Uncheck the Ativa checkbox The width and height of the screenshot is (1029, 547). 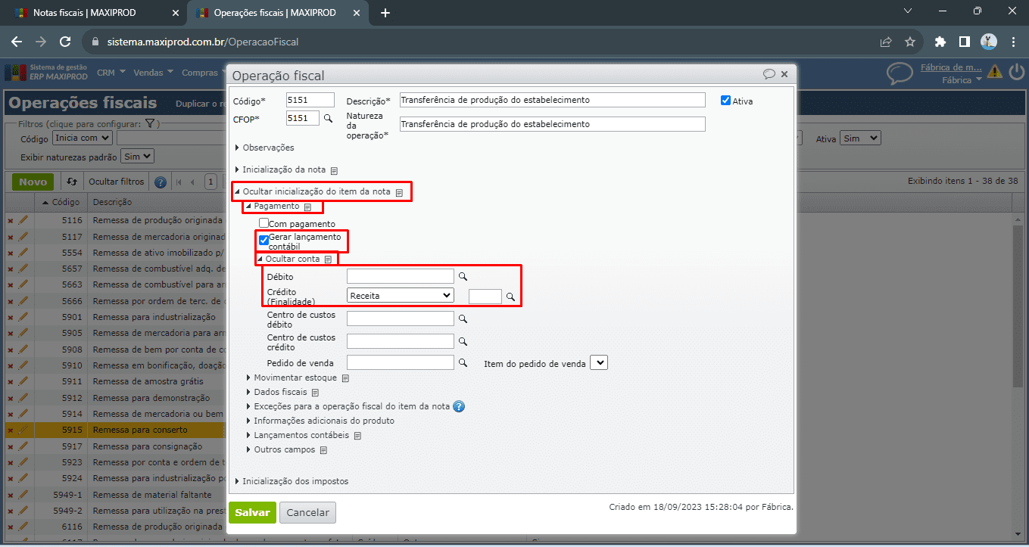(x=725, y=100)
